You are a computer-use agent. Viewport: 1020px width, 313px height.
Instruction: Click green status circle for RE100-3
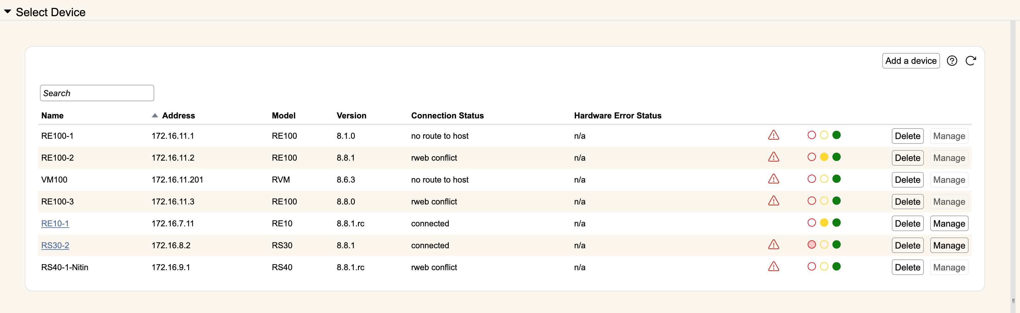point(836,201)
